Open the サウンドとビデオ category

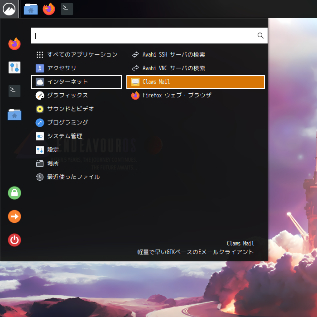(77, 109)
